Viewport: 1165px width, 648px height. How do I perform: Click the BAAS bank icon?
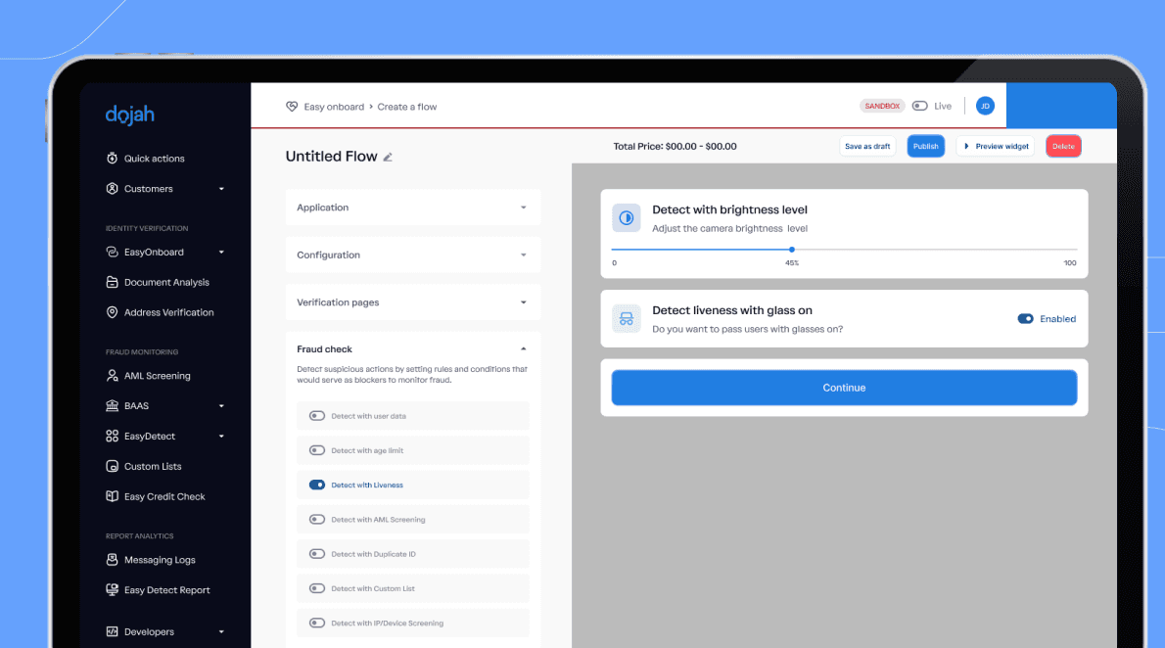(113, 406)
